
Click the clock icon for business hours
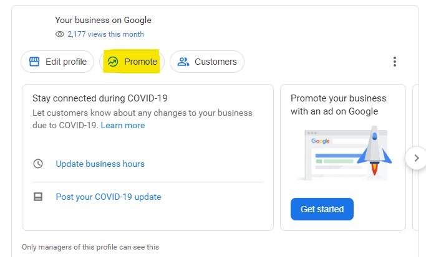click(38, 164)
